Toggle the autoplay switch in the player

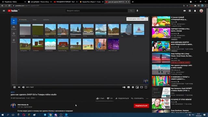124,87
